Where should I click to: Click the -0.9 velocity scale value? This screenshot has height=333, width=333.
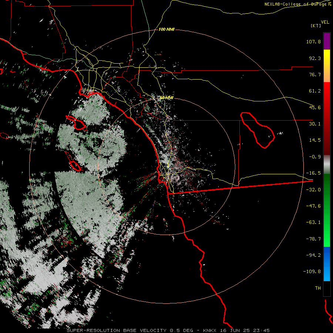(x=315, y=157)
